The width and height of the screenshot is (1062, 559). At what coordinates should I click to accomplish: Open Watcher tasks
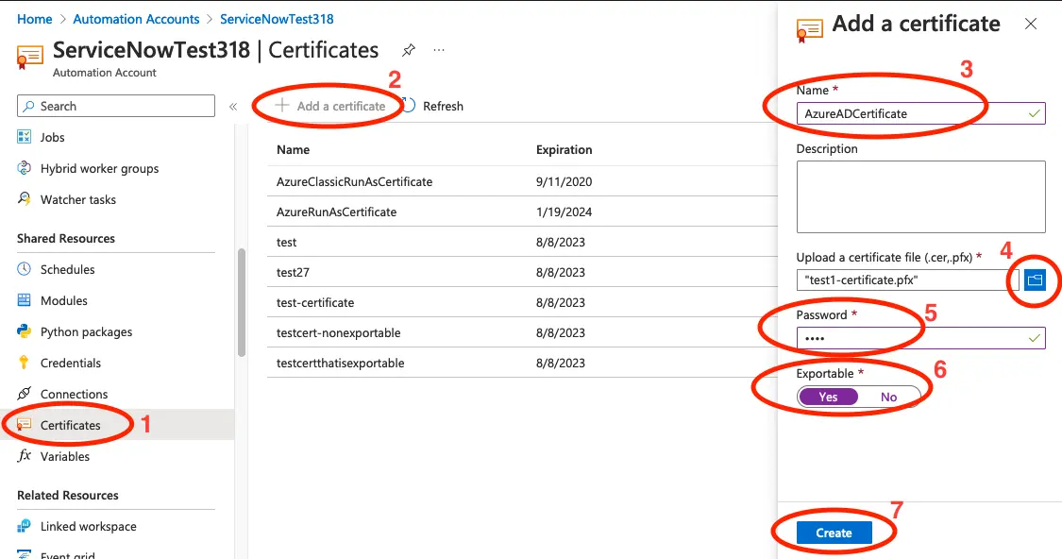pos(80,199)
